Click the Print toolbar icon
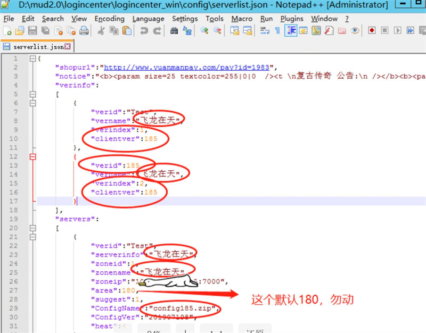Image resolution: width=426 pixels, height=333 pixels. (84, 31)
